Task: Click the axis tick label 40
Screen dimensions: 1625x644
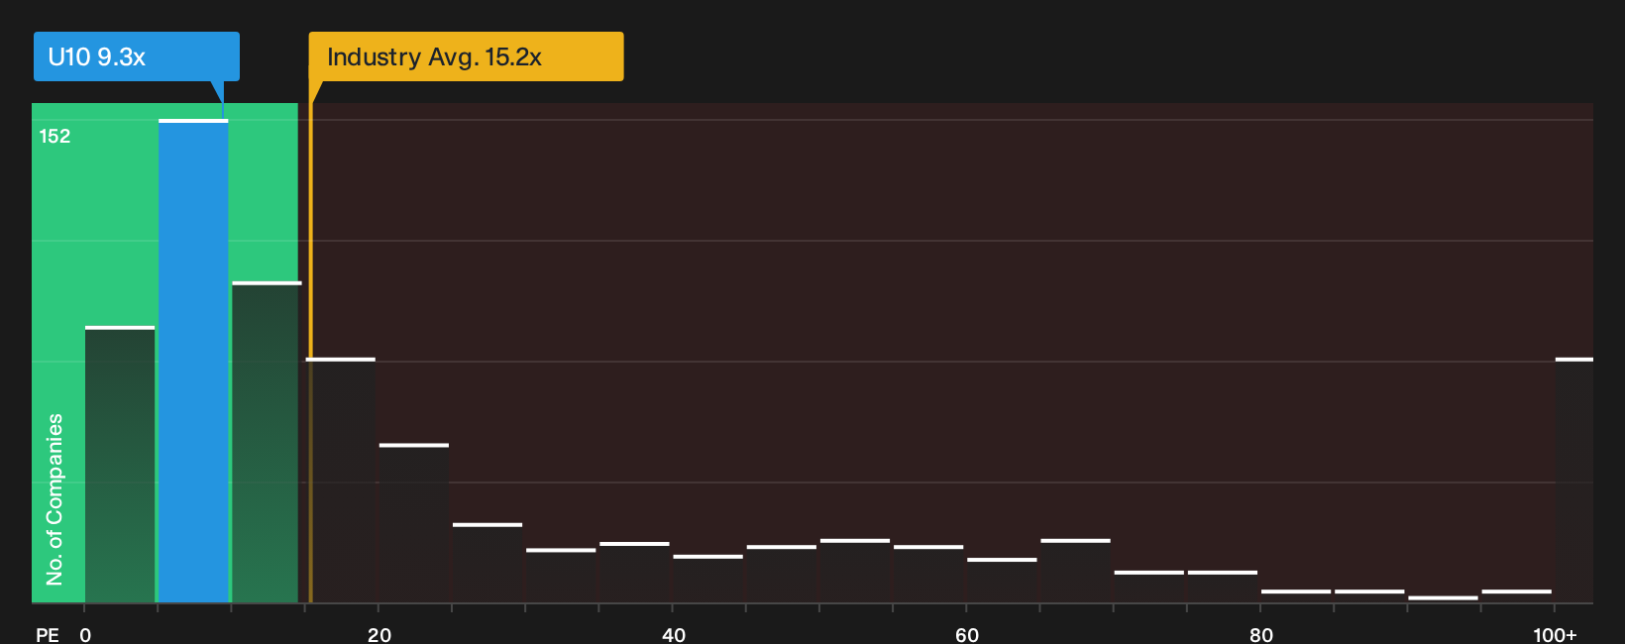Action: point(673,634)
